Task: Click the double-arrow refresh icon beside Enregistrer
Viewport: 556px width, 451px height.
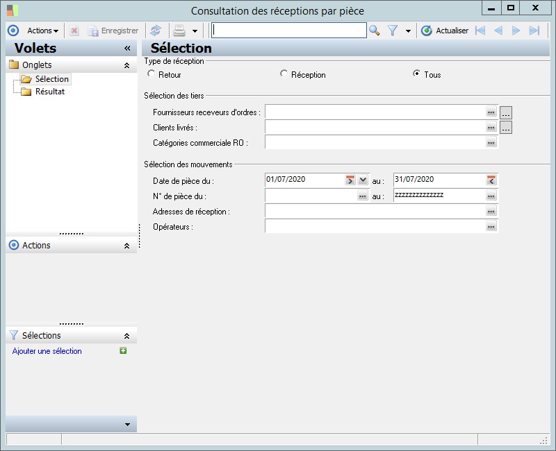Action: pyautogui.click(x=156, y=31)
